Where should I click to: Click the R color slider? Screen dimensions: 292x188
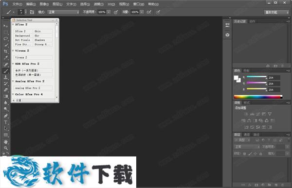point(256,77)
